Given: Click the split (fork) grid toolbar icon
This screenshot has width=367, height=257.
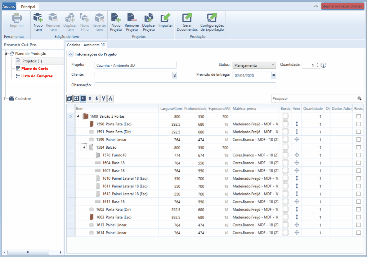Looking at the screenshot, I should point(110,99).
